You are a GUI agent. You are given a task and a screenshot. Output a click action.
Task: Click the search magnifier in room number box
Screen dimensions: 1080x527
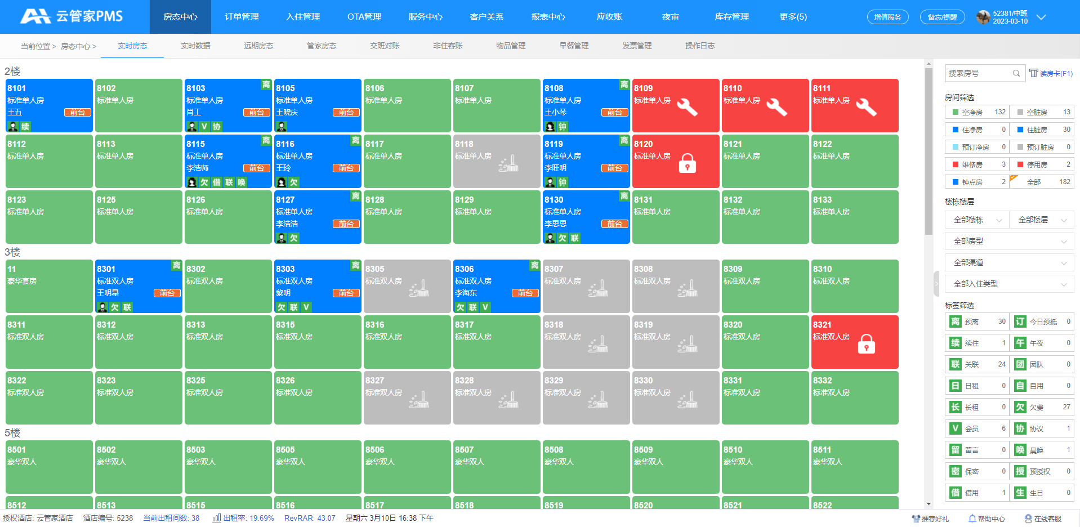pos(1016,73)
